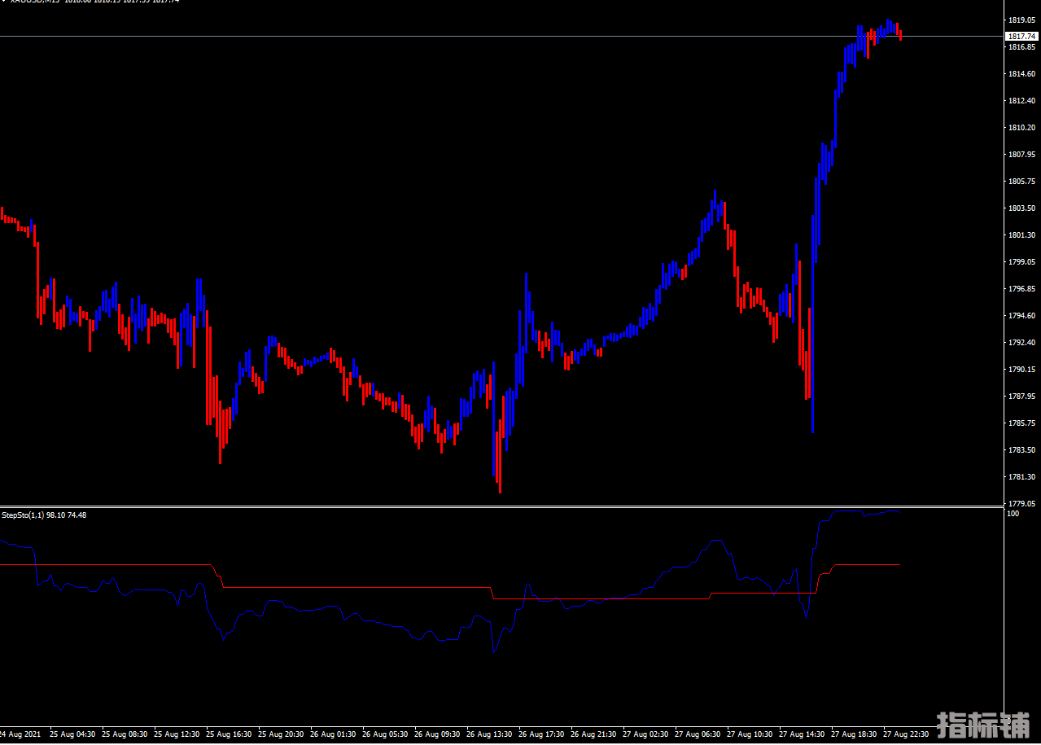The height and width of the screenshot is (745, 1041).
Task: Click the 25 Aug 20:30 time label
Action: pos(281,734)
